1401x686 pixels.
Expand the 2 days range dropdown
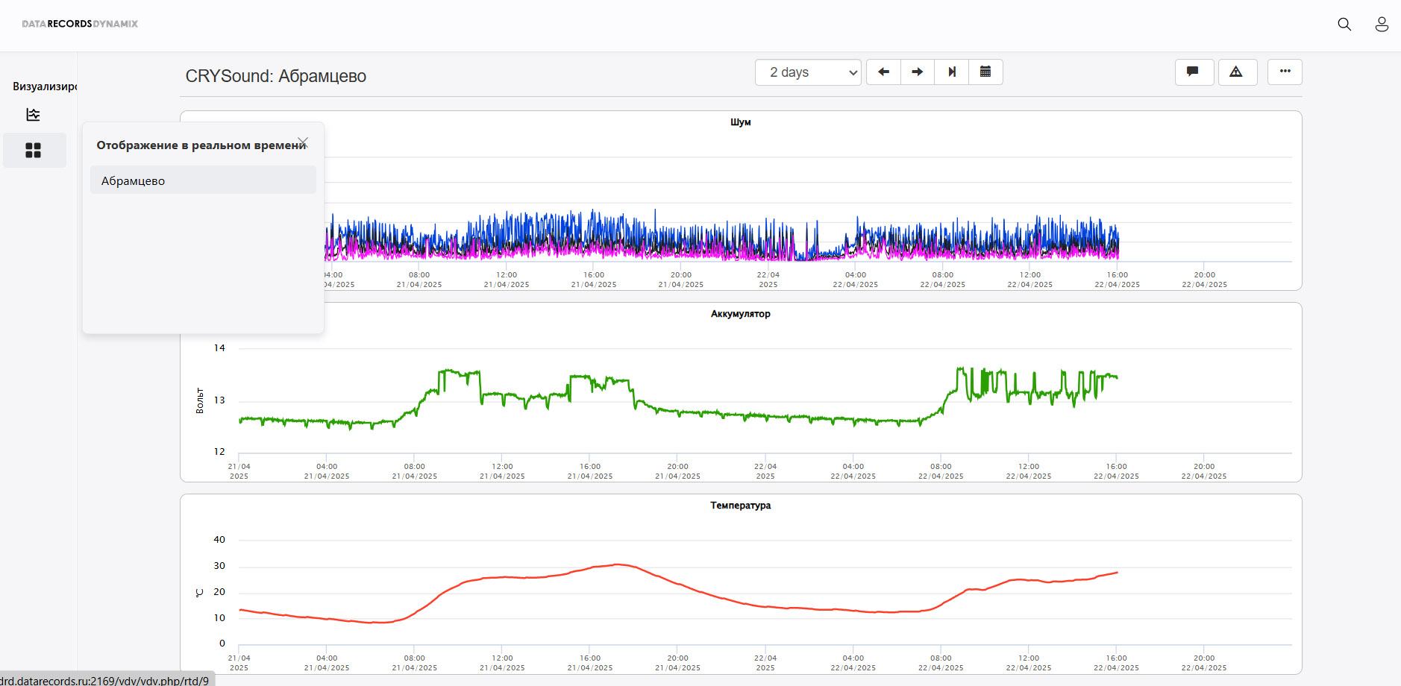tap(808, 72)
